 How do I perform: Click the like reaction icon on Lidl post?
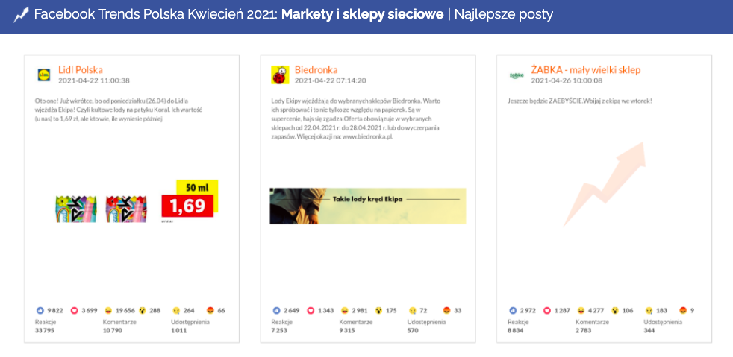point(40,309)
